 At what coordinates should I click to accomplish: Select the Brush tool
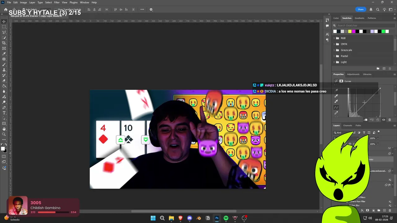coord(4,64)
